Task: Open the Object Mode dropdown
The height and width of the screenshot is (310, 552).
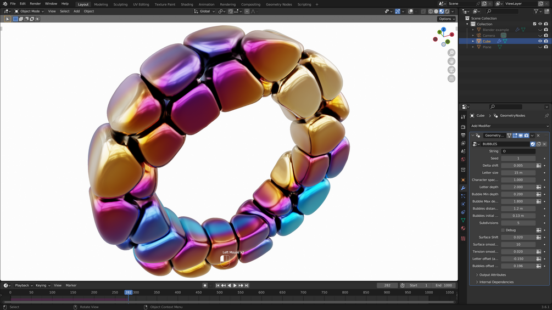Action: pos(29,11)
